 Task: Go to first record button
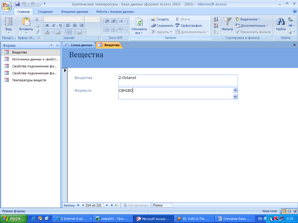tap(78, 205)
